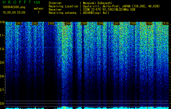Image resolution: width=171 pixels, height=109 pixels.
Task: Click the name Masayuki Kobayashi
Action: (98, 3)
